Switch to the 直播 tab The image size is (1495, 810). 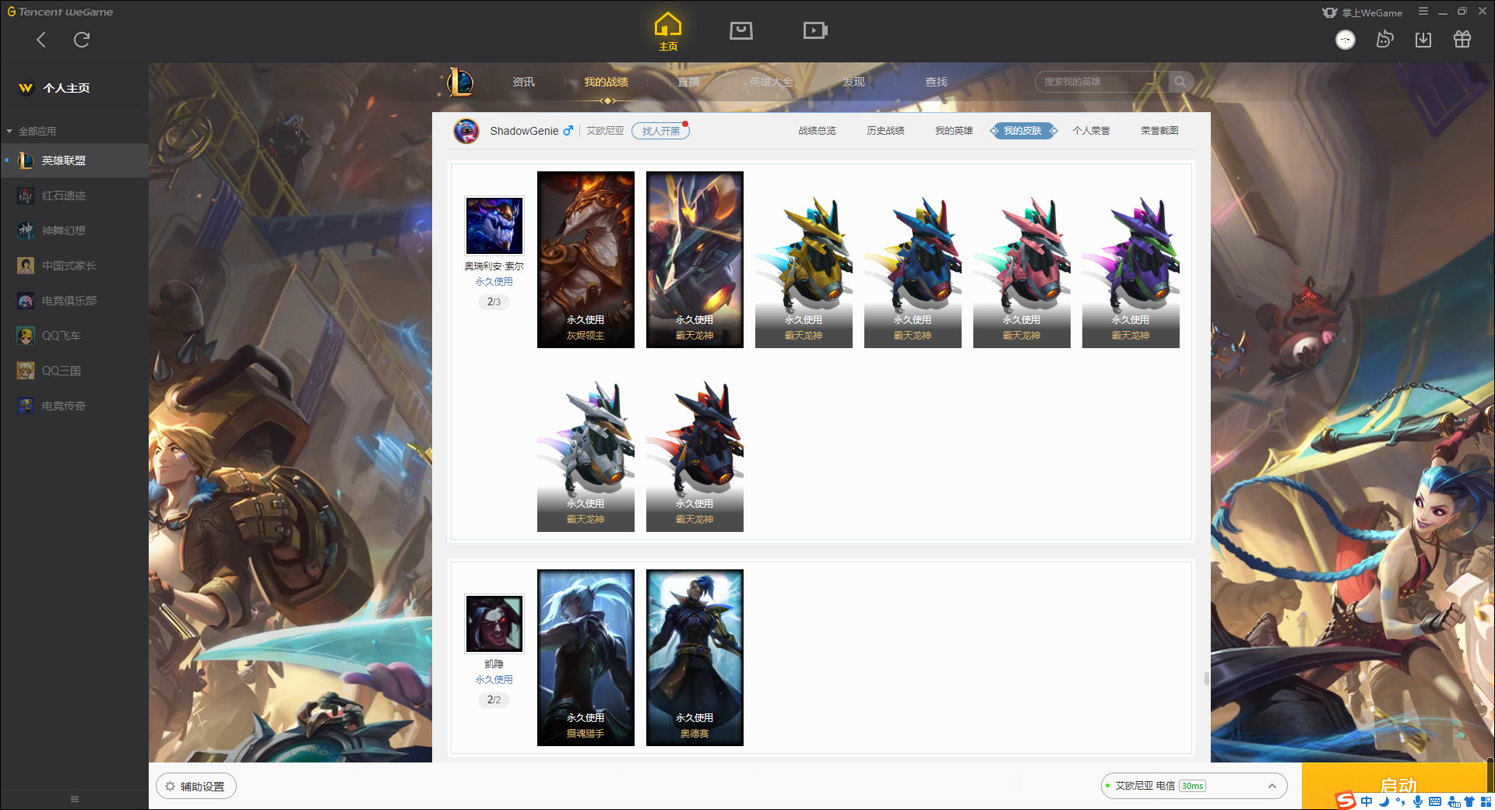[x=688, y=82]
